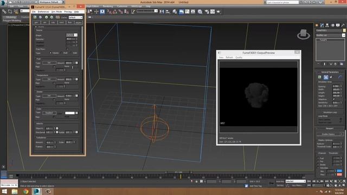Select the Volume source type radio
The height and width of the screenshot is (195, 347).
coord(50,53)
